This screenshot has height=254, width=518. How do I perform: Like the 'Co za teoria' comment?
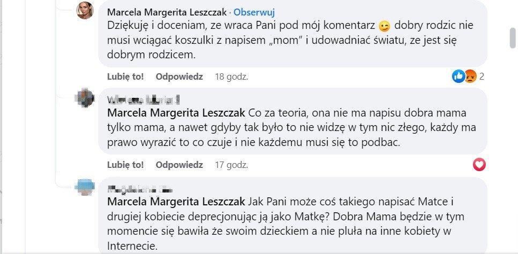tap(125, 164)
